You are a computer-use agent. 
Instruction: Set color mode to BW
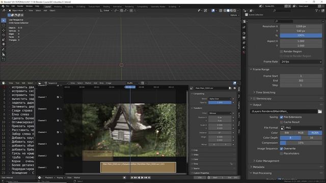point(287,133)
